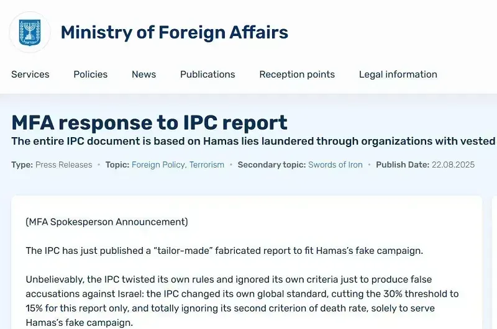Image resolution: width=497 pixels, height=329 pixels.
Task: Select Reception points in navigation
Action: (297, 74)
